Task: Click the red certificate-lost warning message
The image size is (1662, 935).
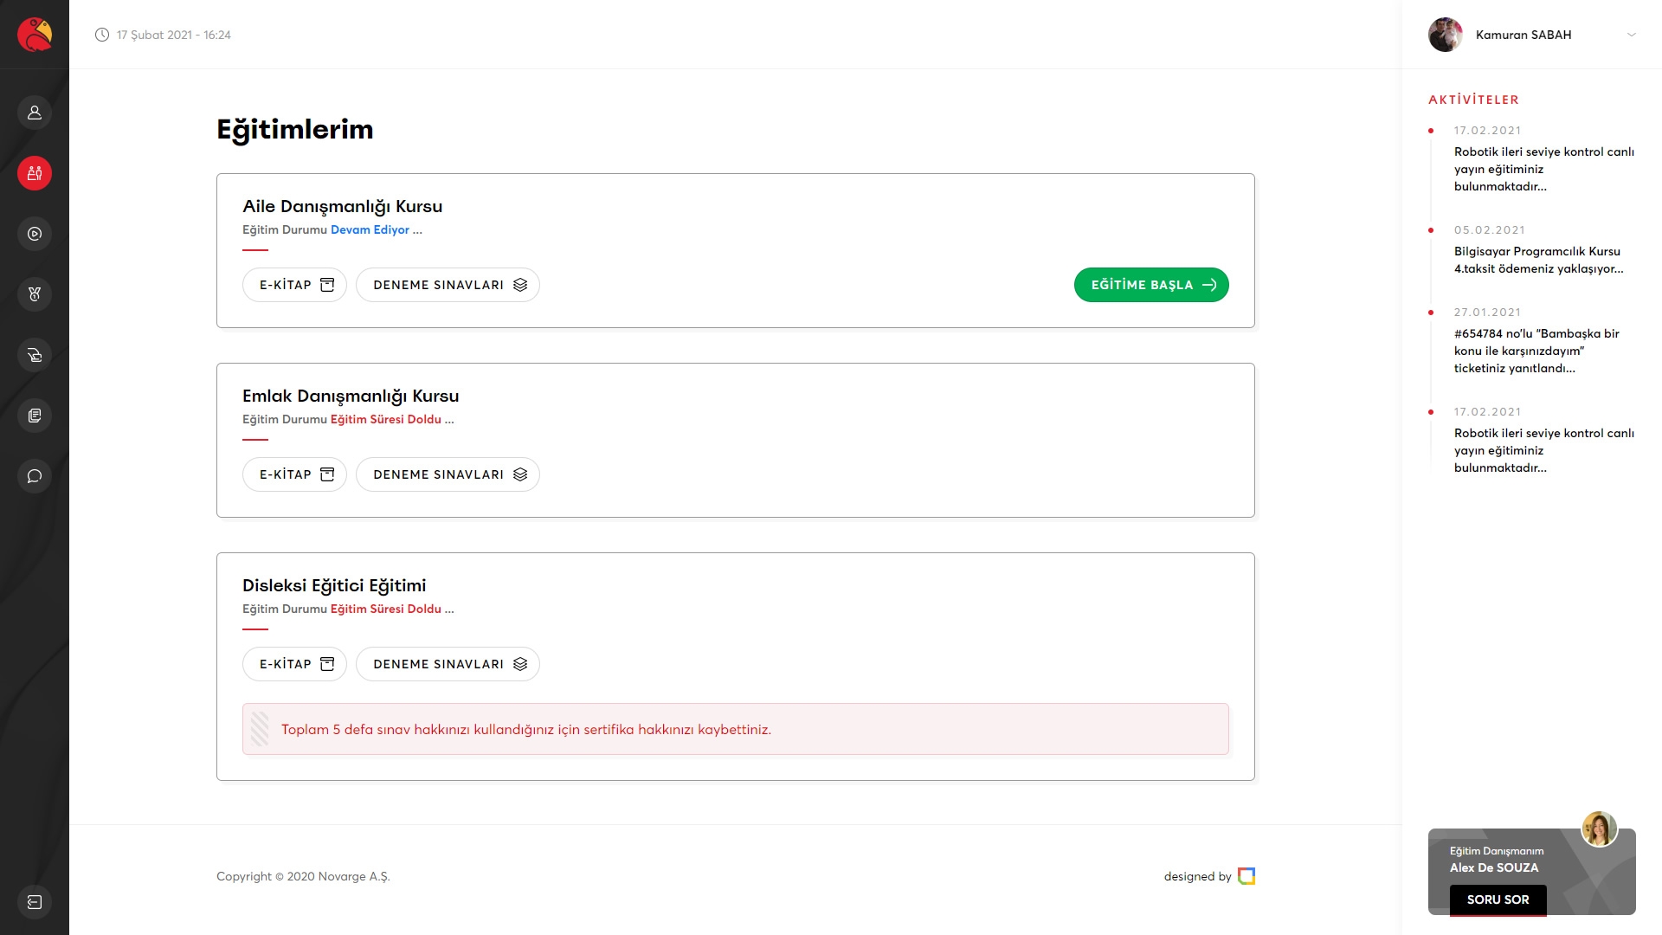Action: click(736, 729)
